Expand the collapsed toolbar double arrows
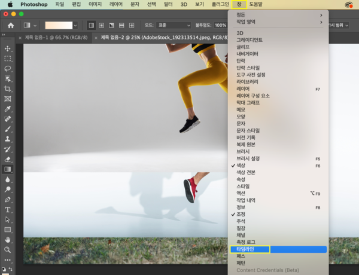 [4, 35]
